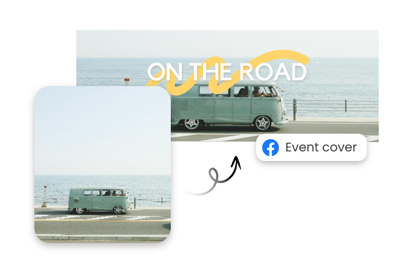The width and height of the screenshot is (420, 280).
Task: Click the small van in square photo
Action: click(99, 200)
